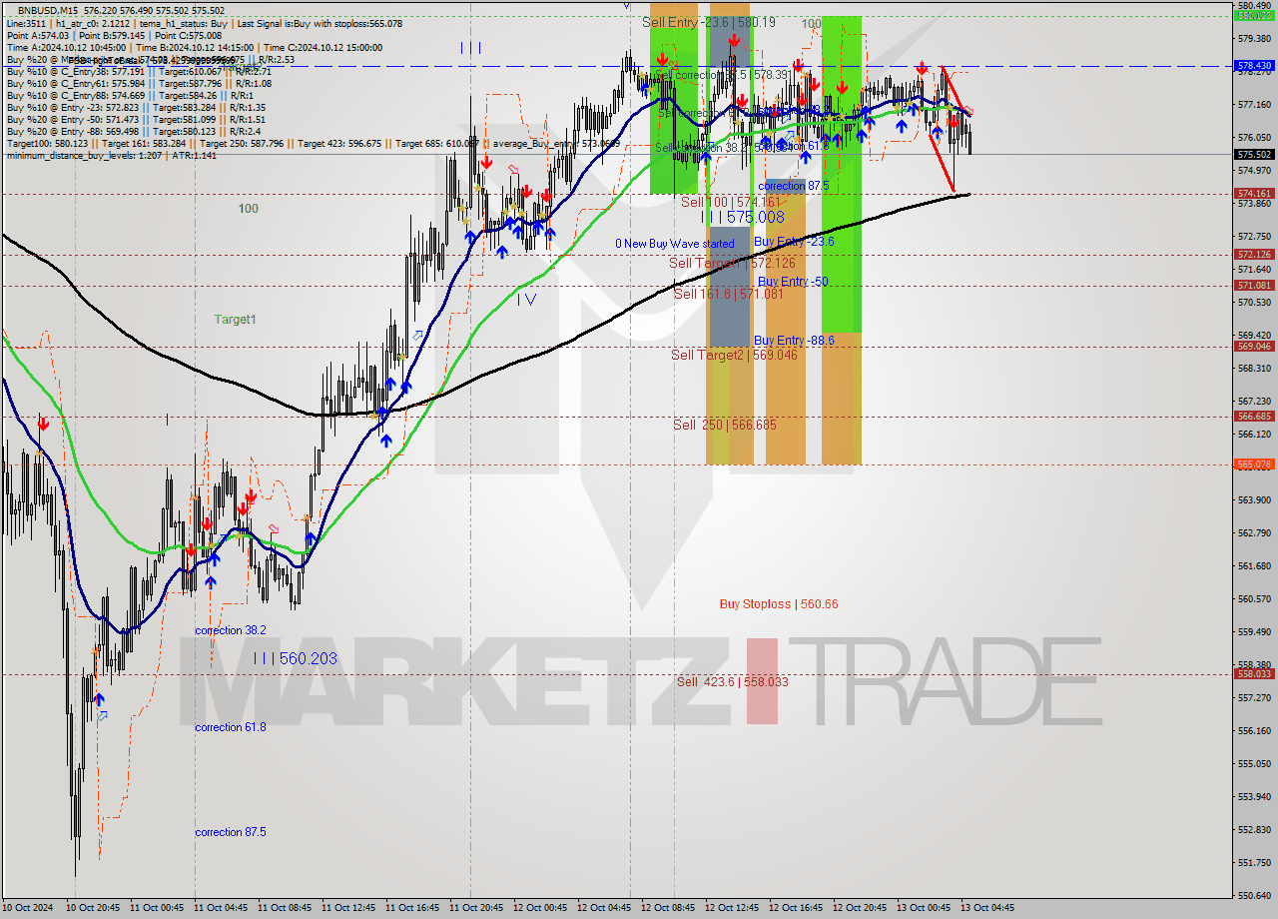Click the red 569.046 price axis tag
This screenshot has height=919, width=1278.
(x=1254, y=347)
